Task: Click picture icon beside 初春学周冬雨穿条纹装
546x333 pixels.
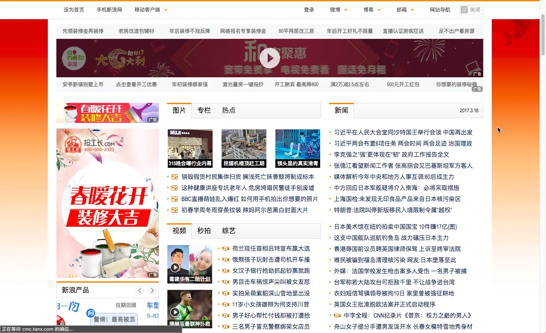Action: pyautogui.click(x=174, y=210)
